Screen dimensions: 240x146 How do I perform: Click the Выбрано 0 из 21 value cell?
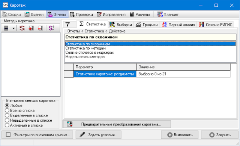pos(183,74)
